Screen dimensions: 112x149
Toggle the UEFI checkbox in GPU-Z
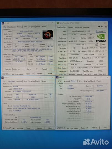point(101,44)
